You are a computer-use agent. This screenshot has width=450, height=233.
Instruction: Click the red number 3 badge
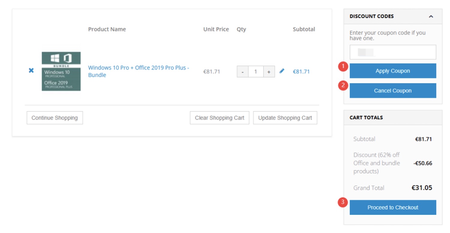(x=343, y=202)
